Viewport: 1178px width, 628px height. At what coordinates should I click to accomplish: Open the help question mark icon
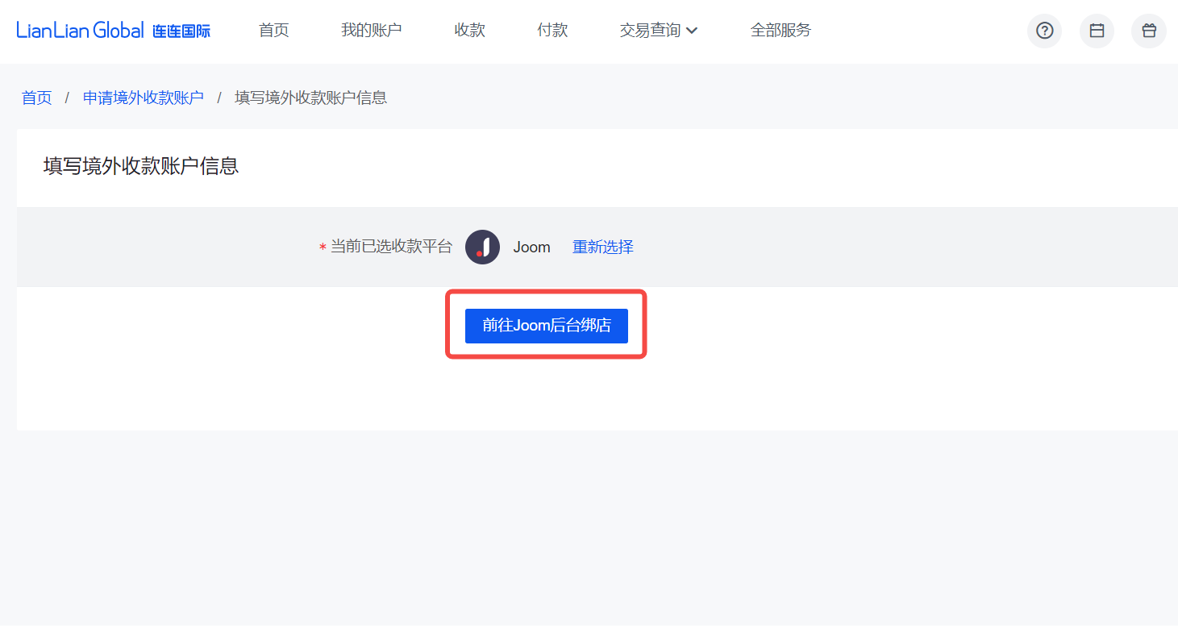pyautogui.click(x=1044, y=31)
